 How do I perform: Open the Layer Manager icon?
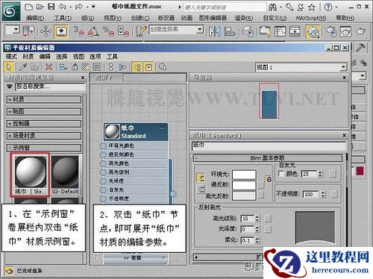point(248,31)
